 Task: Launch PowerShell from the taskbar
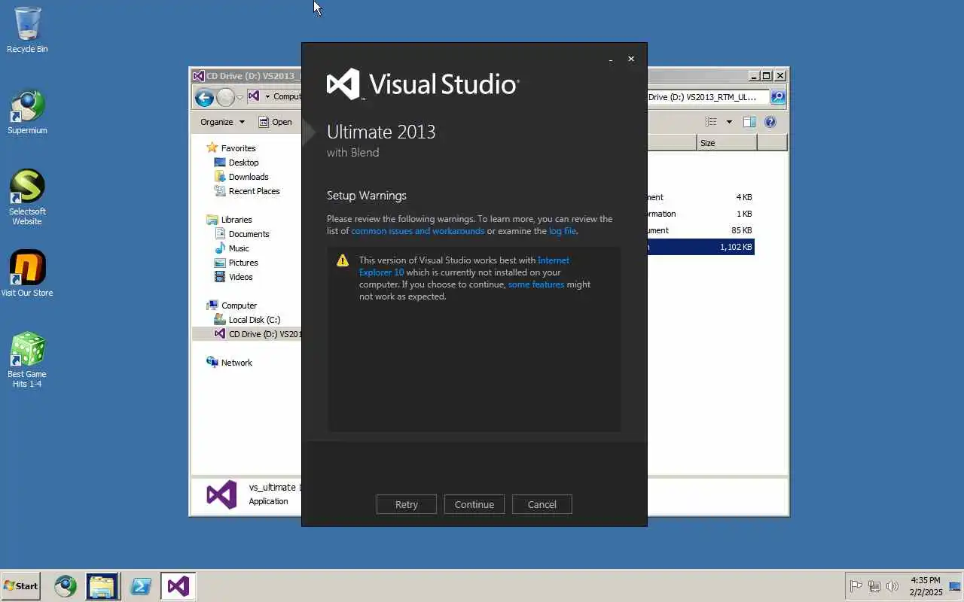[x=141, y=585]
